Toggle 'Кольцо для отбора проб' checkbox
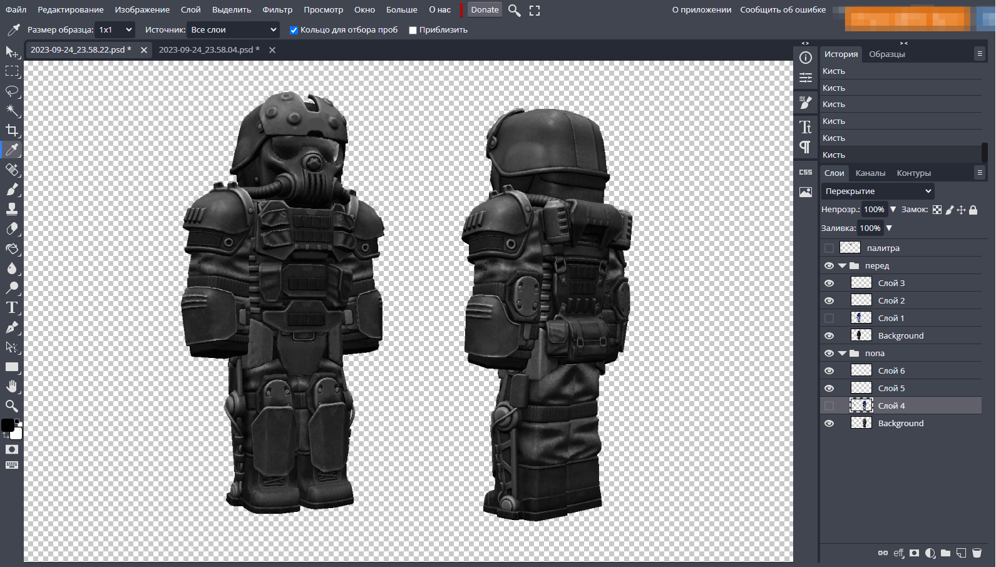The height and width of the screenshot is (567, 996). pos(294,30)
